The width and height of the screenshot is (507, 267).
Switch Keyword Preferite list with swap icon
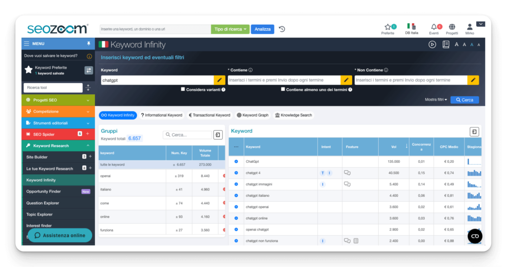pos(88,70)
